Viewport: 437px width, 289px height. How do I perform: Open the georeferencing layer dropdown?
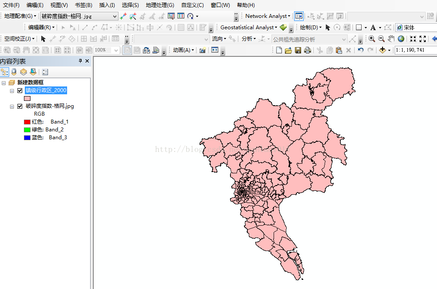click(115, 16)
